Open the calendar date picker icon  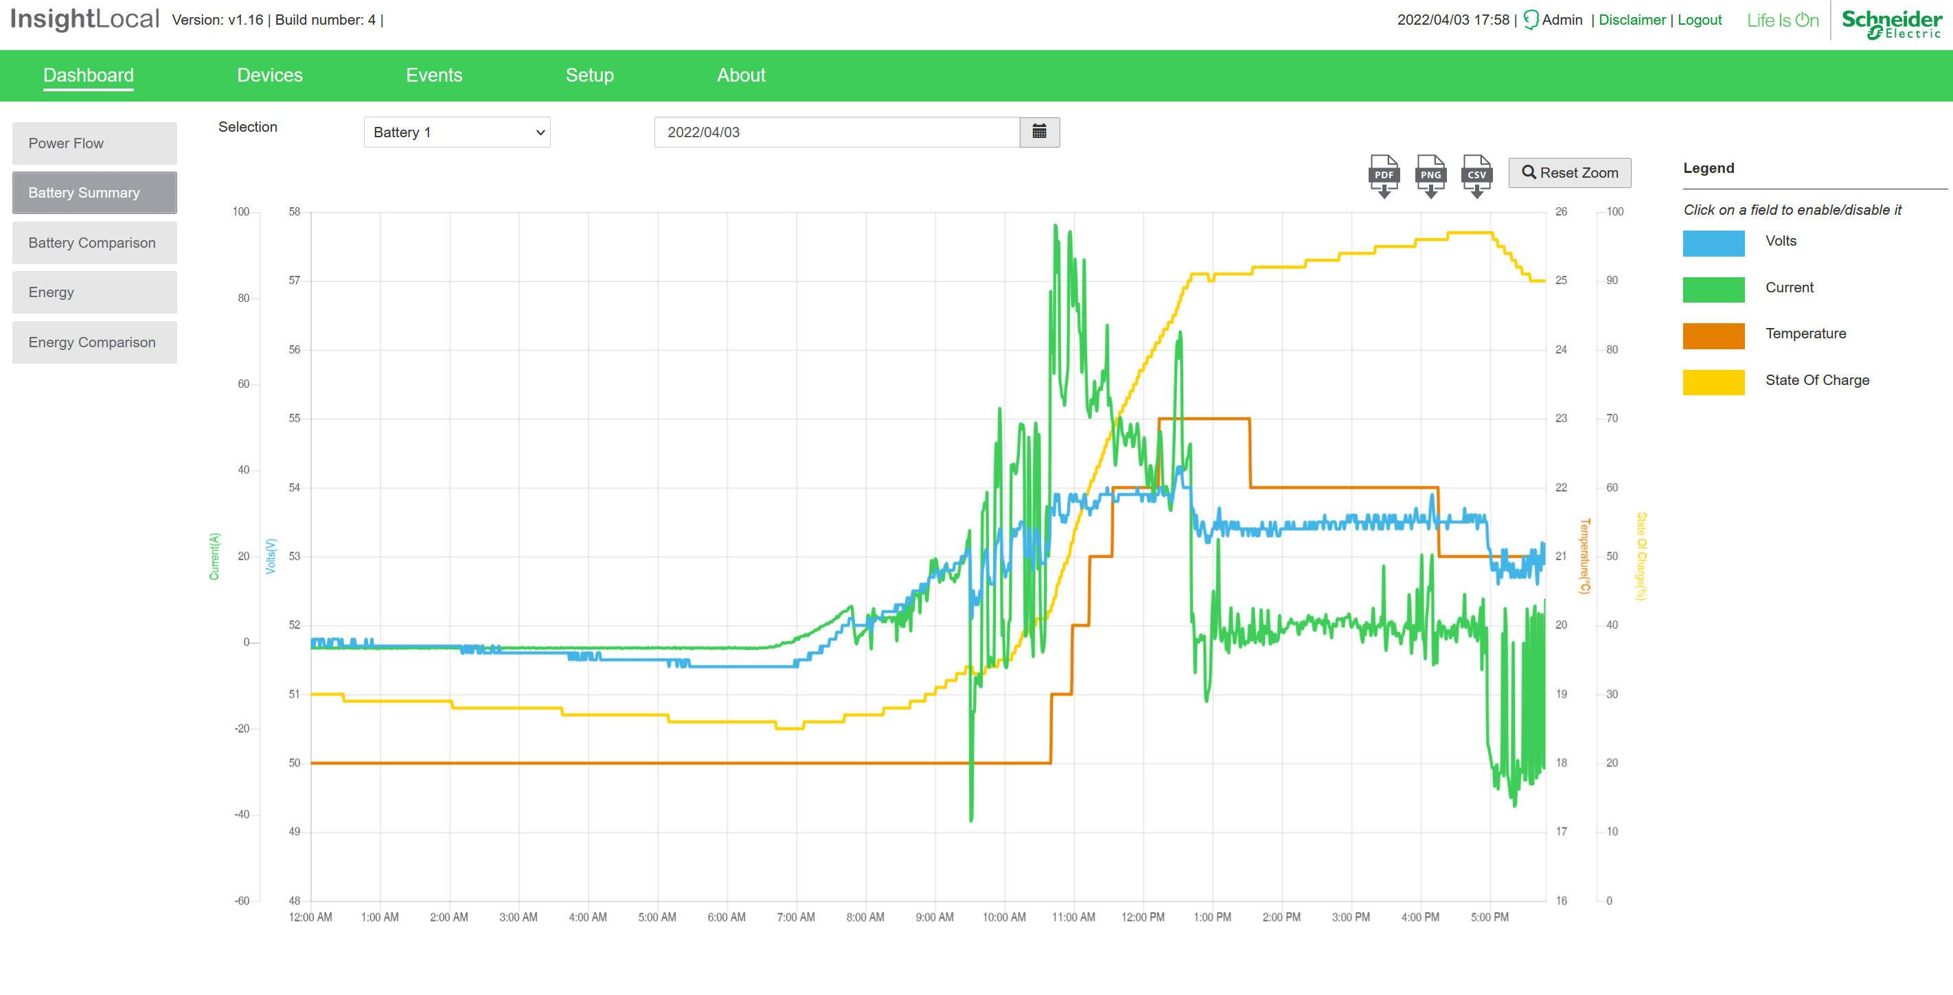tap(1039, 132)
